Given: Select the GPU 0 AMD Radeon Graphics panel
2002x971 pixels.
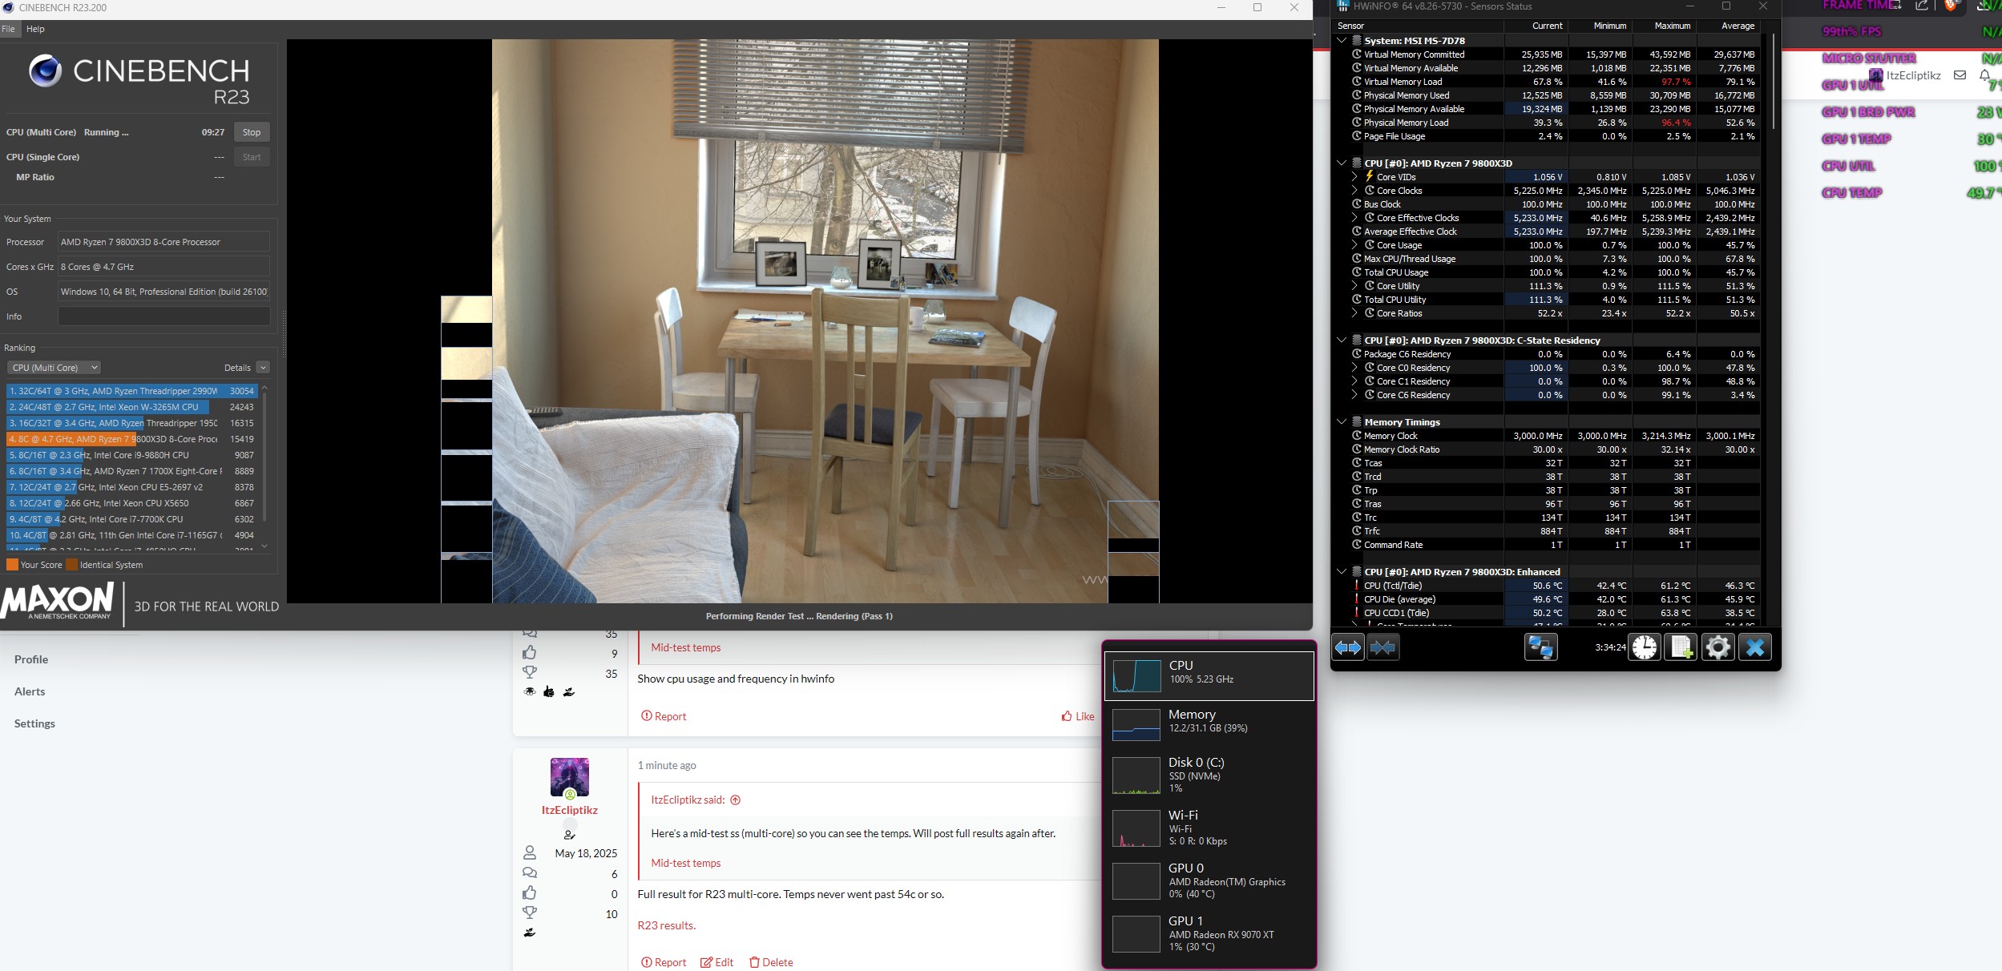Looking at the screenshot, I should (1209, 880).
